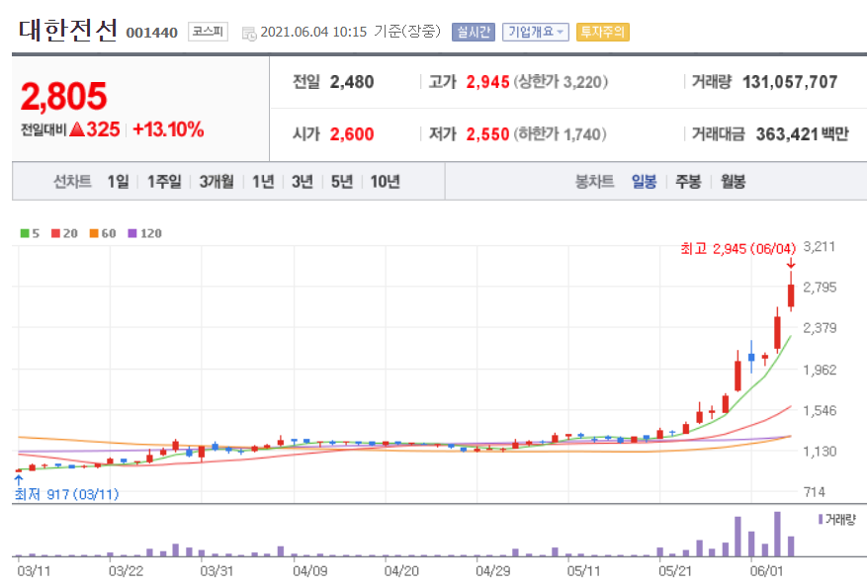This screenshot has width=867, height=587.
Task: Select the 1년 line chart period
Action: pos(263,181)
